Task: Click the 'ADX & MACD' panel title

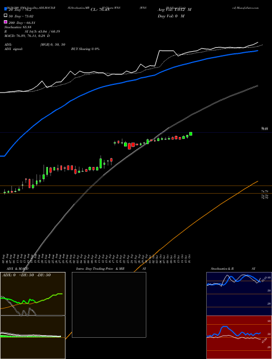Action: point(17,269)
